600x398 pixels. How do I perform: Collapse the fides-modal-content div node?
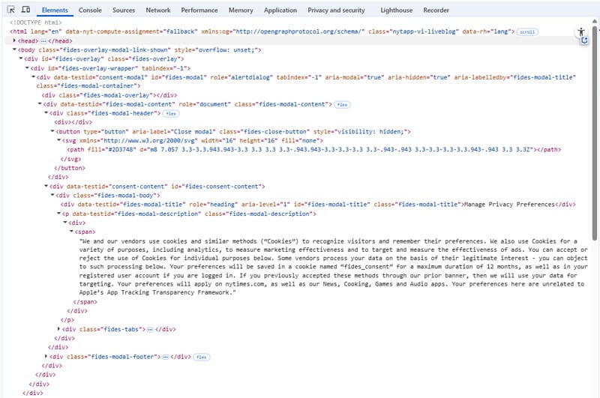tap(40, 104)
